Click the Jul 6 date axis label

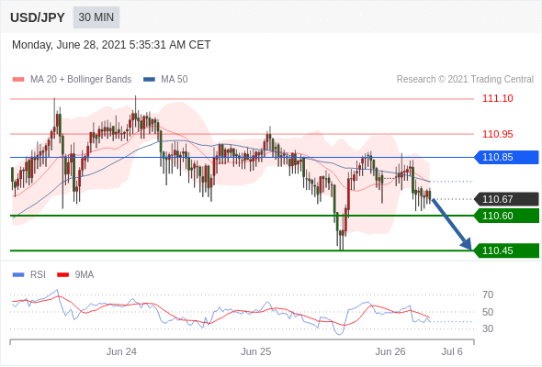coord(452,351)
